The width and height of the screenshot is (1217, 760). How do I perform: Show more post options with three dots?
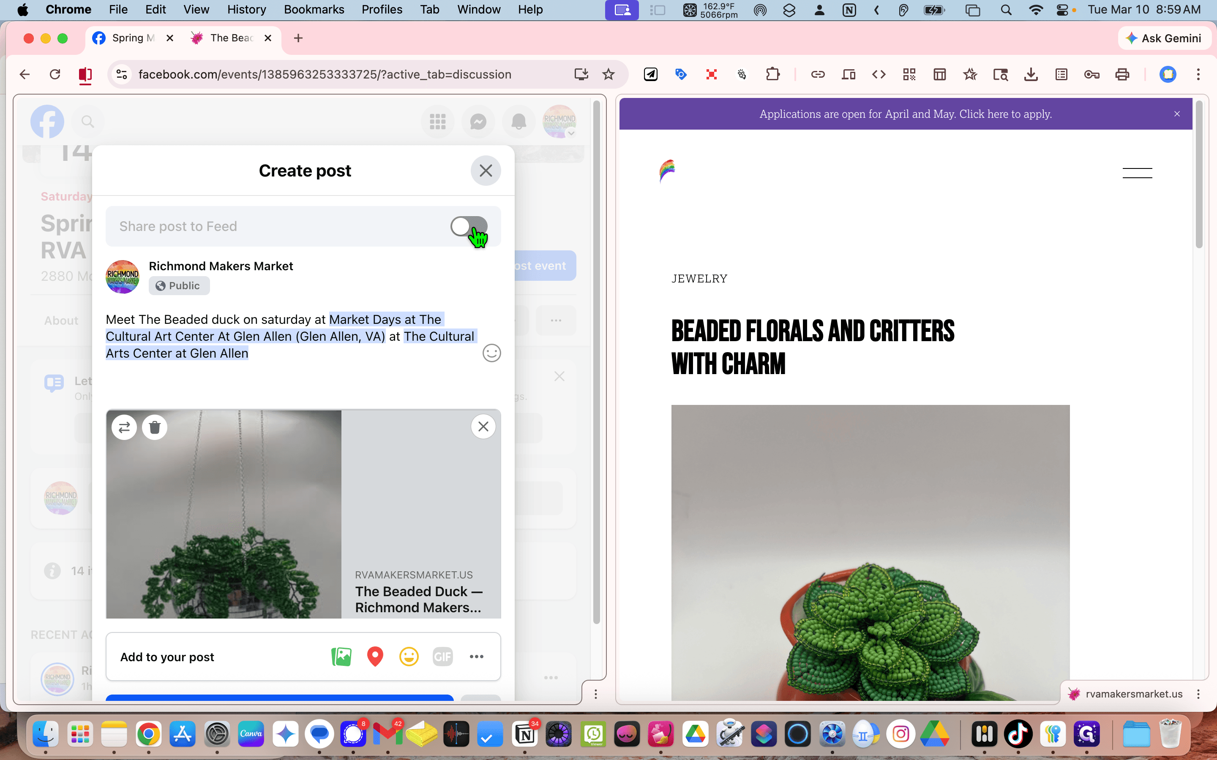pos(476,657)
